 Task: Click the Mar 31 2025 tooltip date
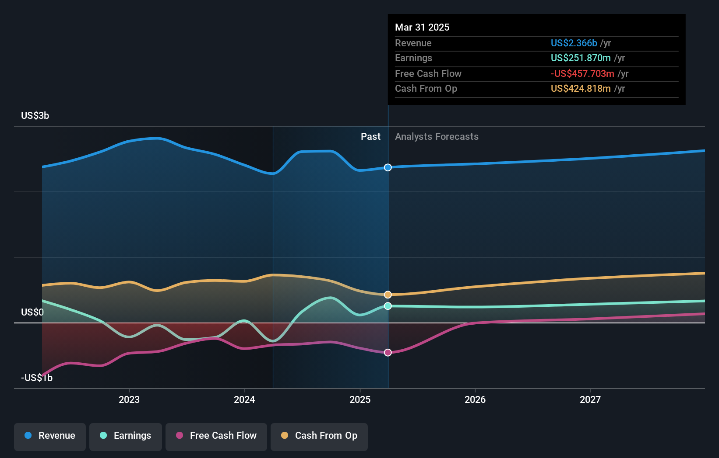click(x=422, y=27)
